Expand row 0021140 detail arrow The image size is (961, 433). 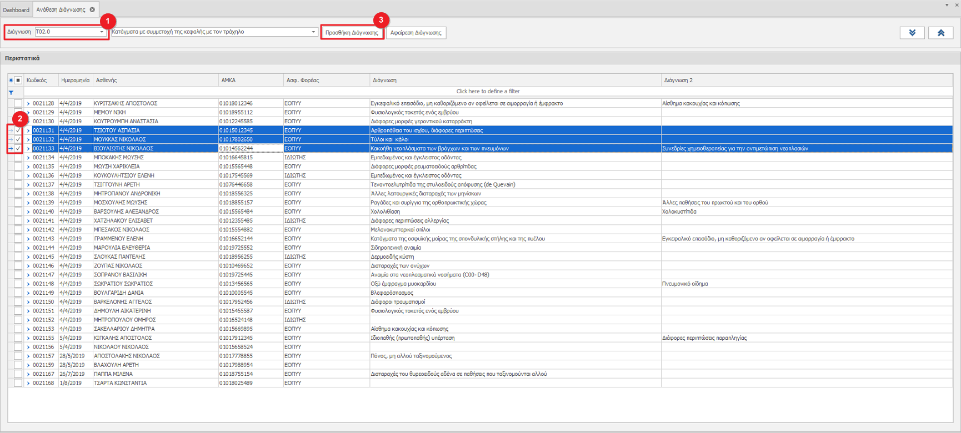click(x=28, y=212)
